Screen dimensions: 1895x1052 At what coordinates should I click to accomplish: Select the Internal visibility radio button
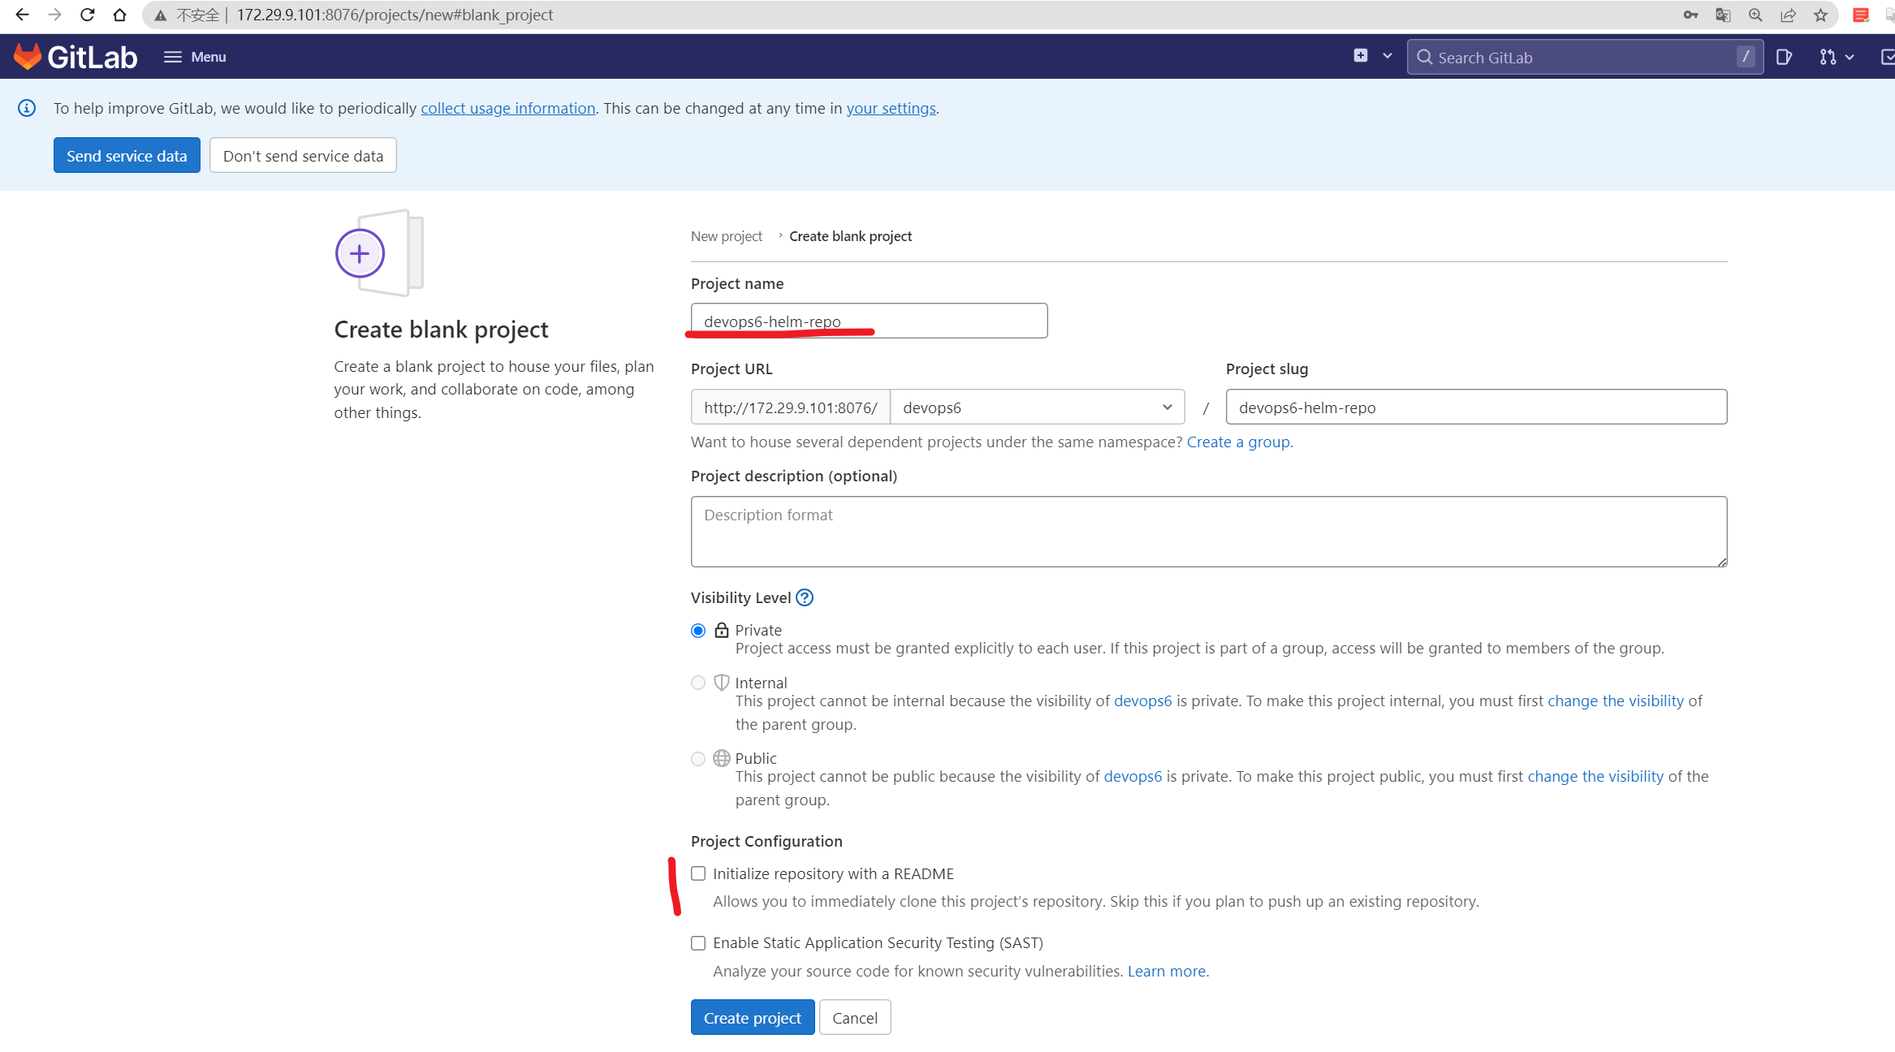pos(698,683)
